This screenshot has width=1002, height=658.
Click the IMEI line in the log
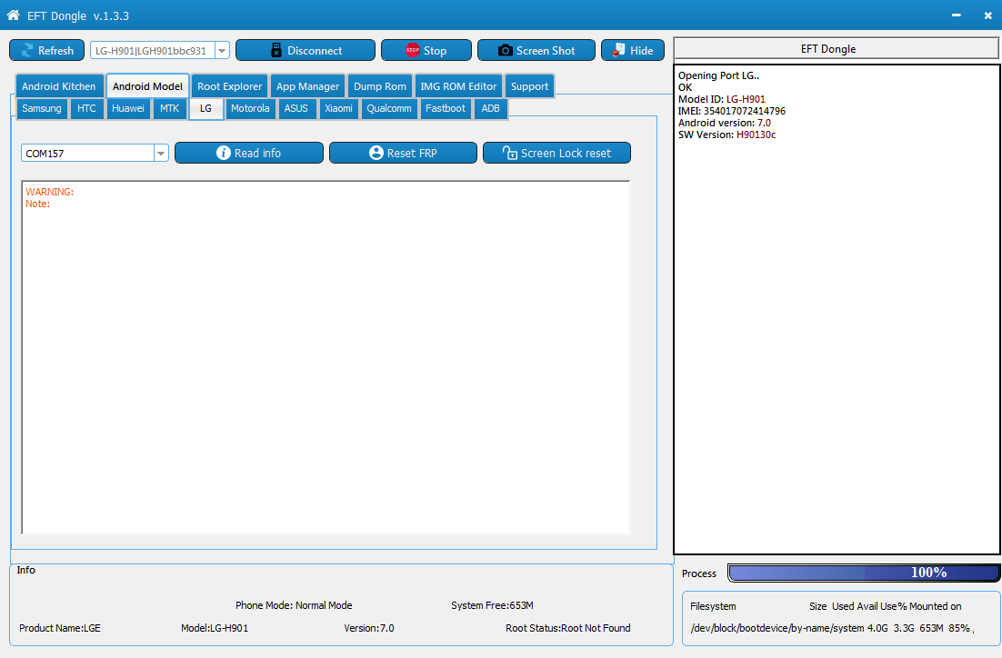732,111
